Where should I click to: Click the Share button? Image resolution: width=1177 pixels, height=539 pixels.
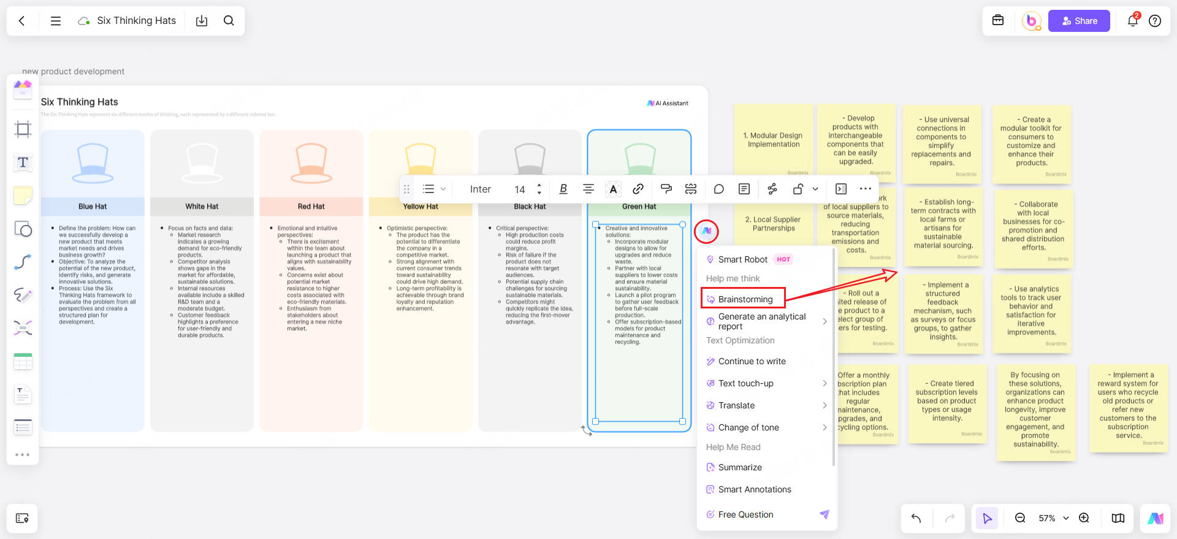coord(1079,21)
